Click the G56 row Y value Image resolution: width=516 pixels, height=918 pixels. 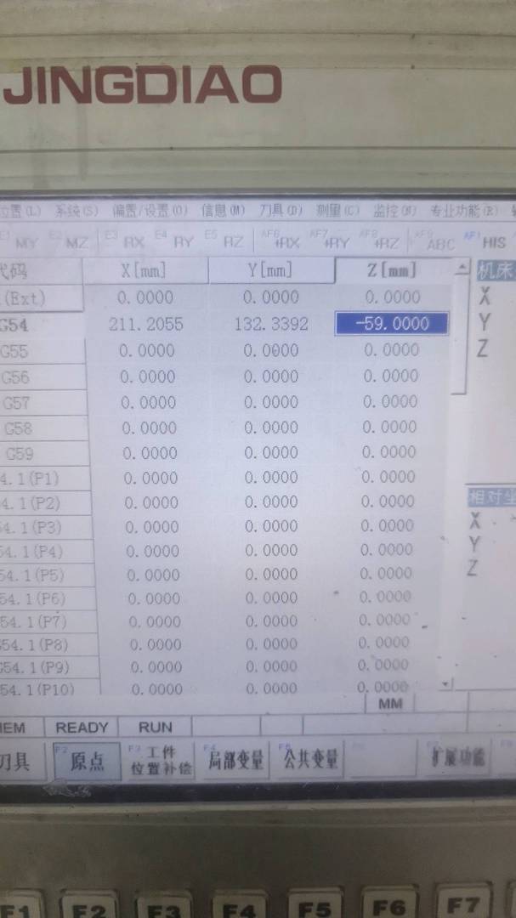pyautogui.click(x=271, y=377)
